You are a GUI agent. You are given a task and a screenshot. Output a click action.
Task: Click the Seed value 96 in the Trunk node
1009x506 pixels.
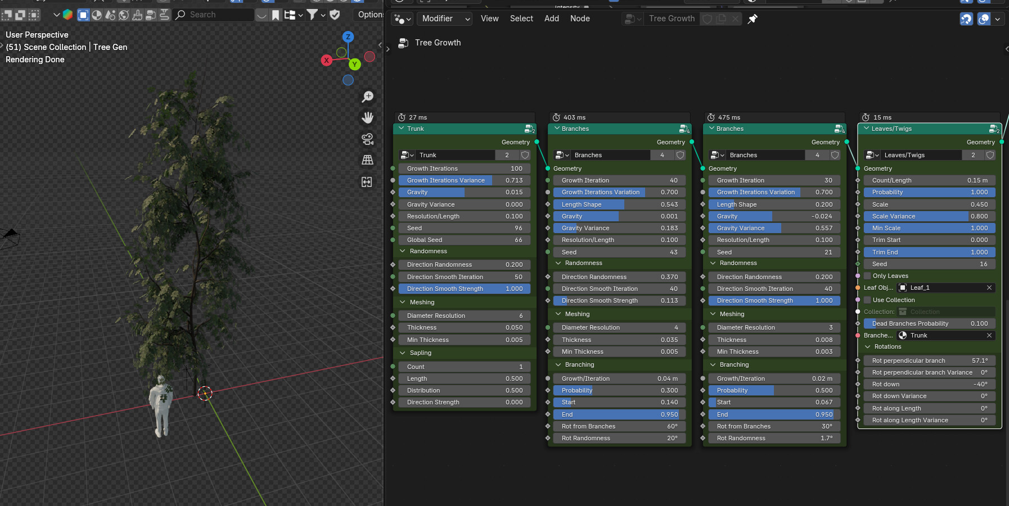point(465,228)
